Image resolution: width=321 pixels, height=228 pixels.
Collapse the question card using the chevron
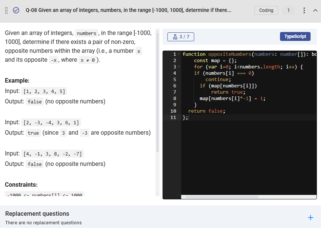[316, 10]
